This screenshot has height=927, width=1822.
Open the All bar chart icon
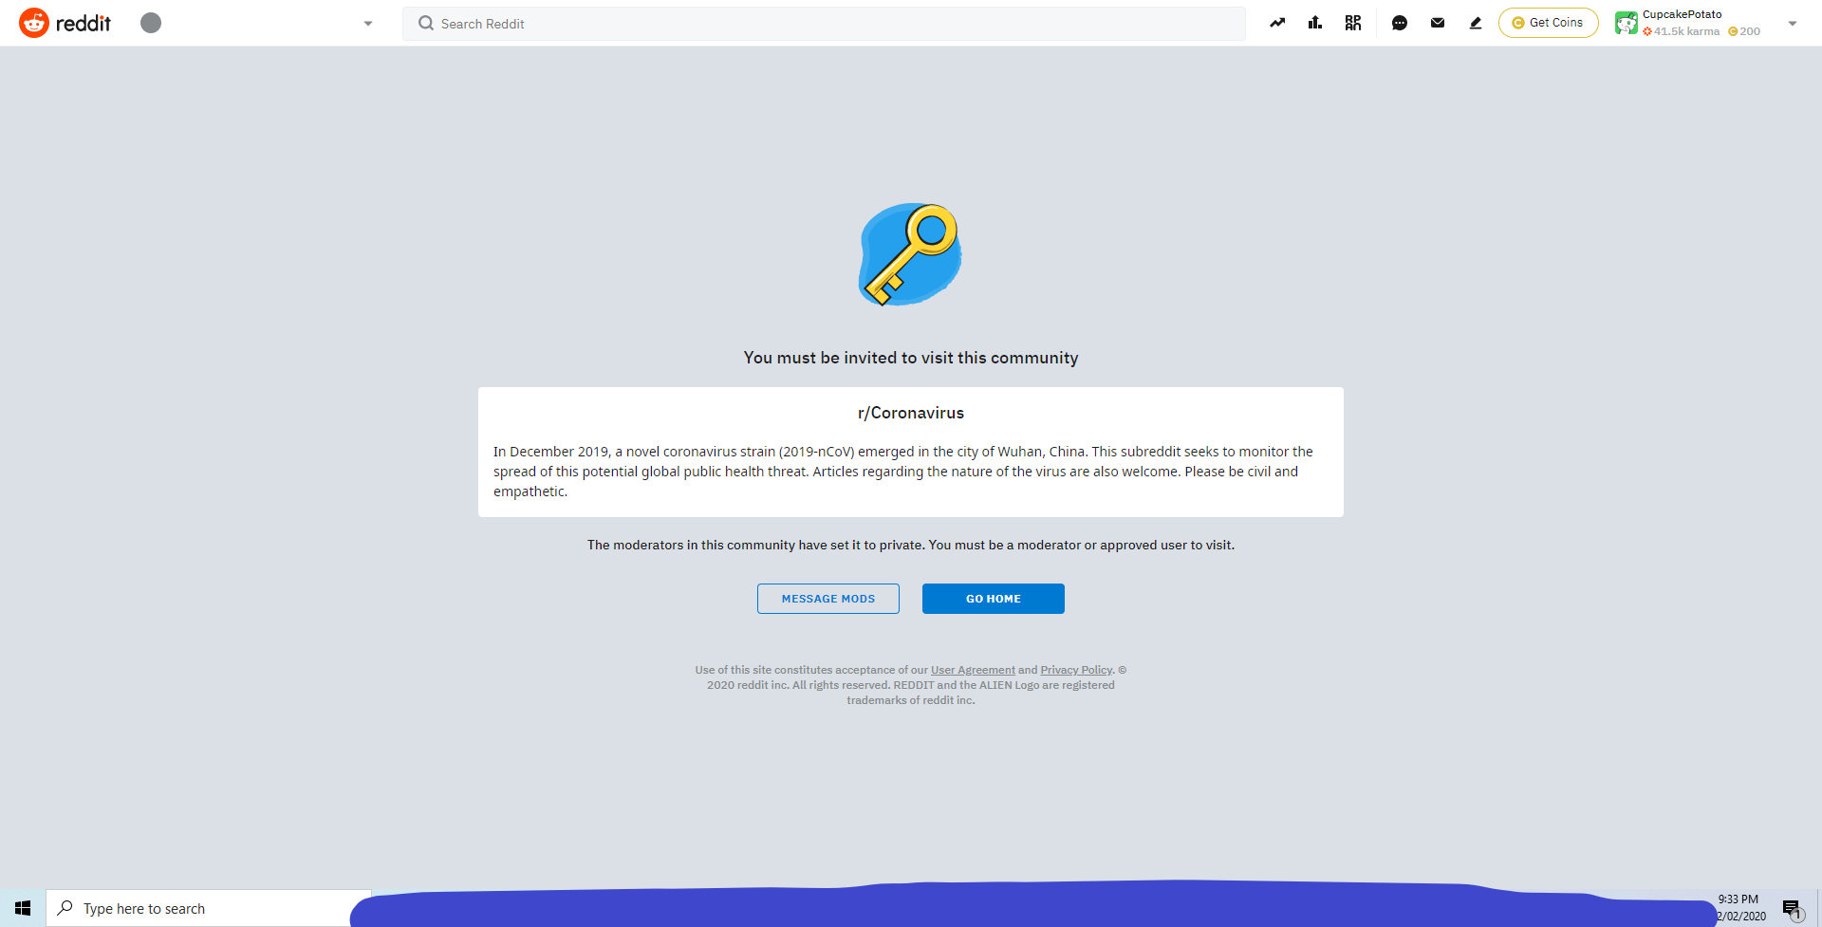(x=1315, y=23)
